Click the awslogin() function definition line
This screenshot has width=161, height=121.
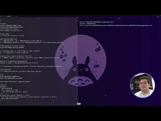[x=4, y=87]
